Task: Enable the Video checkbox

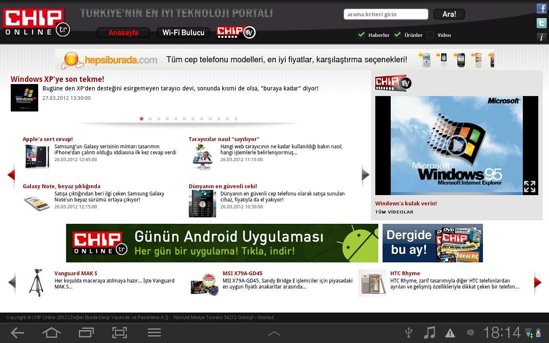Action: click(x=430, y=35)
